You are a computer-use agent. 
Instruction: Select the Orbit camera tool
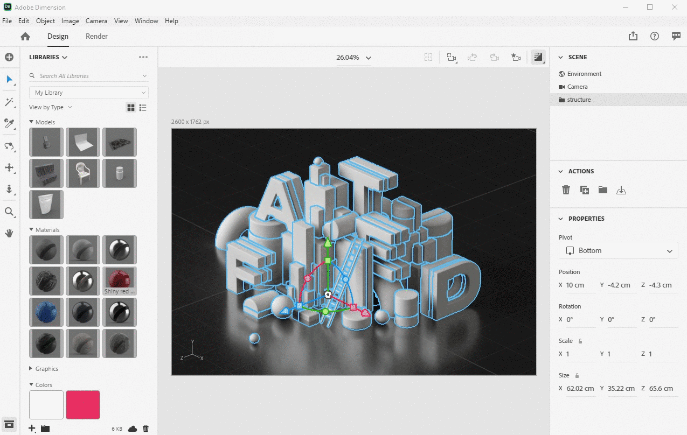coord(9,146)
